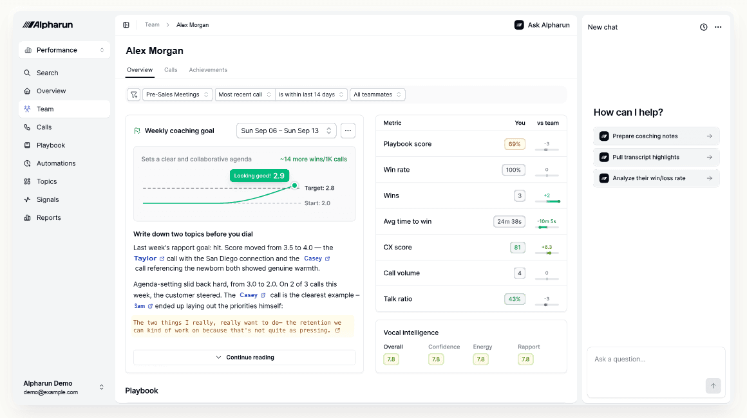
Task: Open the weekly coaching goal options menu
Action: point(348,131)
